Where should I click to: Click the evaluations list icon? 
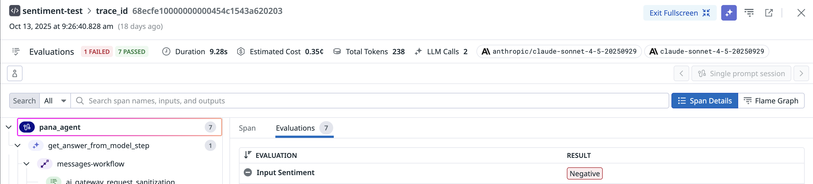coord(16,51)
